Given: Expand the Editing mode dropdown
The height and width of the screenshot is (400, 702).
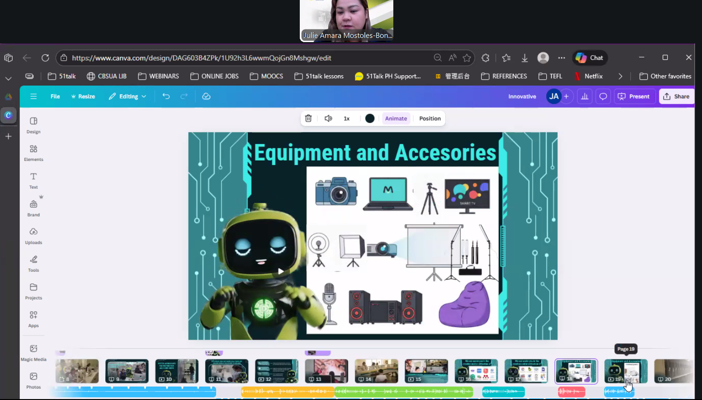Looking at the screenshot, I should click(128, 96).
